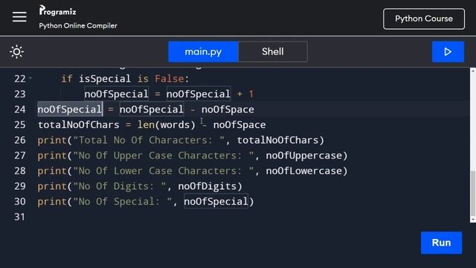Click the Run button
Image resolution: width=476 pixels, height=268 pixels.
click(x=441, y=243)
